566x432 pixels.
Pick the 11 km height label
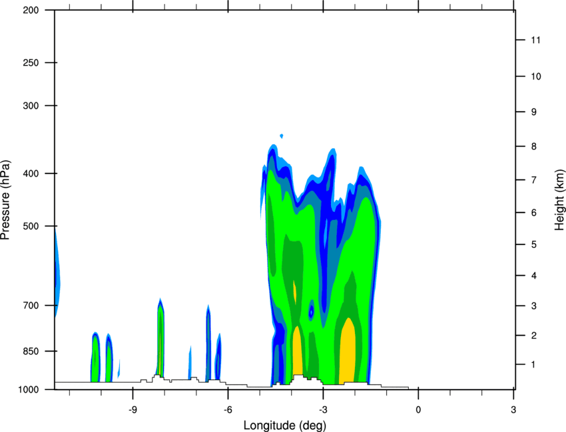pyautogui.click(x=535, y=40)
